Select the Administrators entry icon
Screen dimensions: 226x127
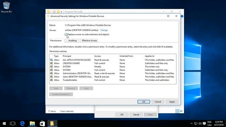52,73
